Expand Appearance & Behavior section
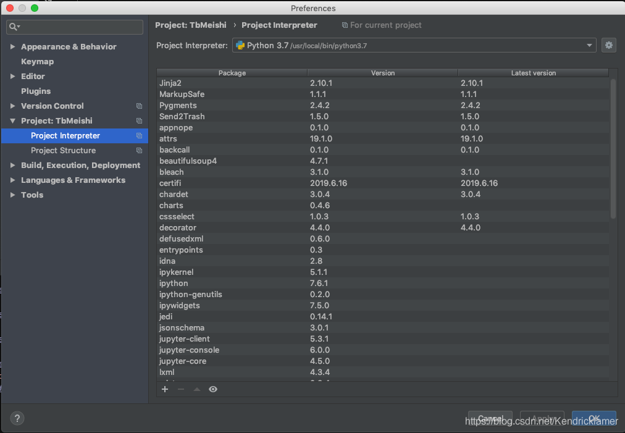This screenshot has height=433, width=625. (12, 47)
